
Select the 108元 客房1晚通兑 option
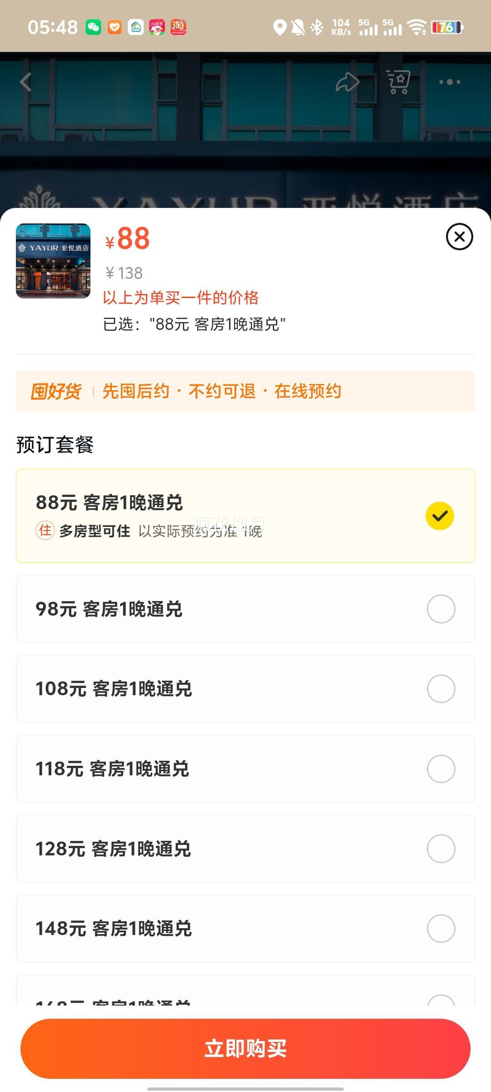(245, 689)
